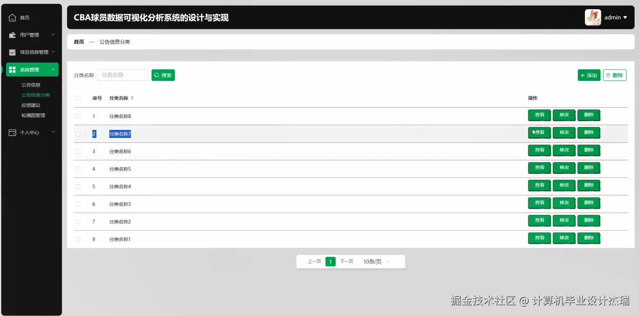639x316 pixels.
Task: Toggle the select-all header checkbox
Action: (x=78, y=98)
